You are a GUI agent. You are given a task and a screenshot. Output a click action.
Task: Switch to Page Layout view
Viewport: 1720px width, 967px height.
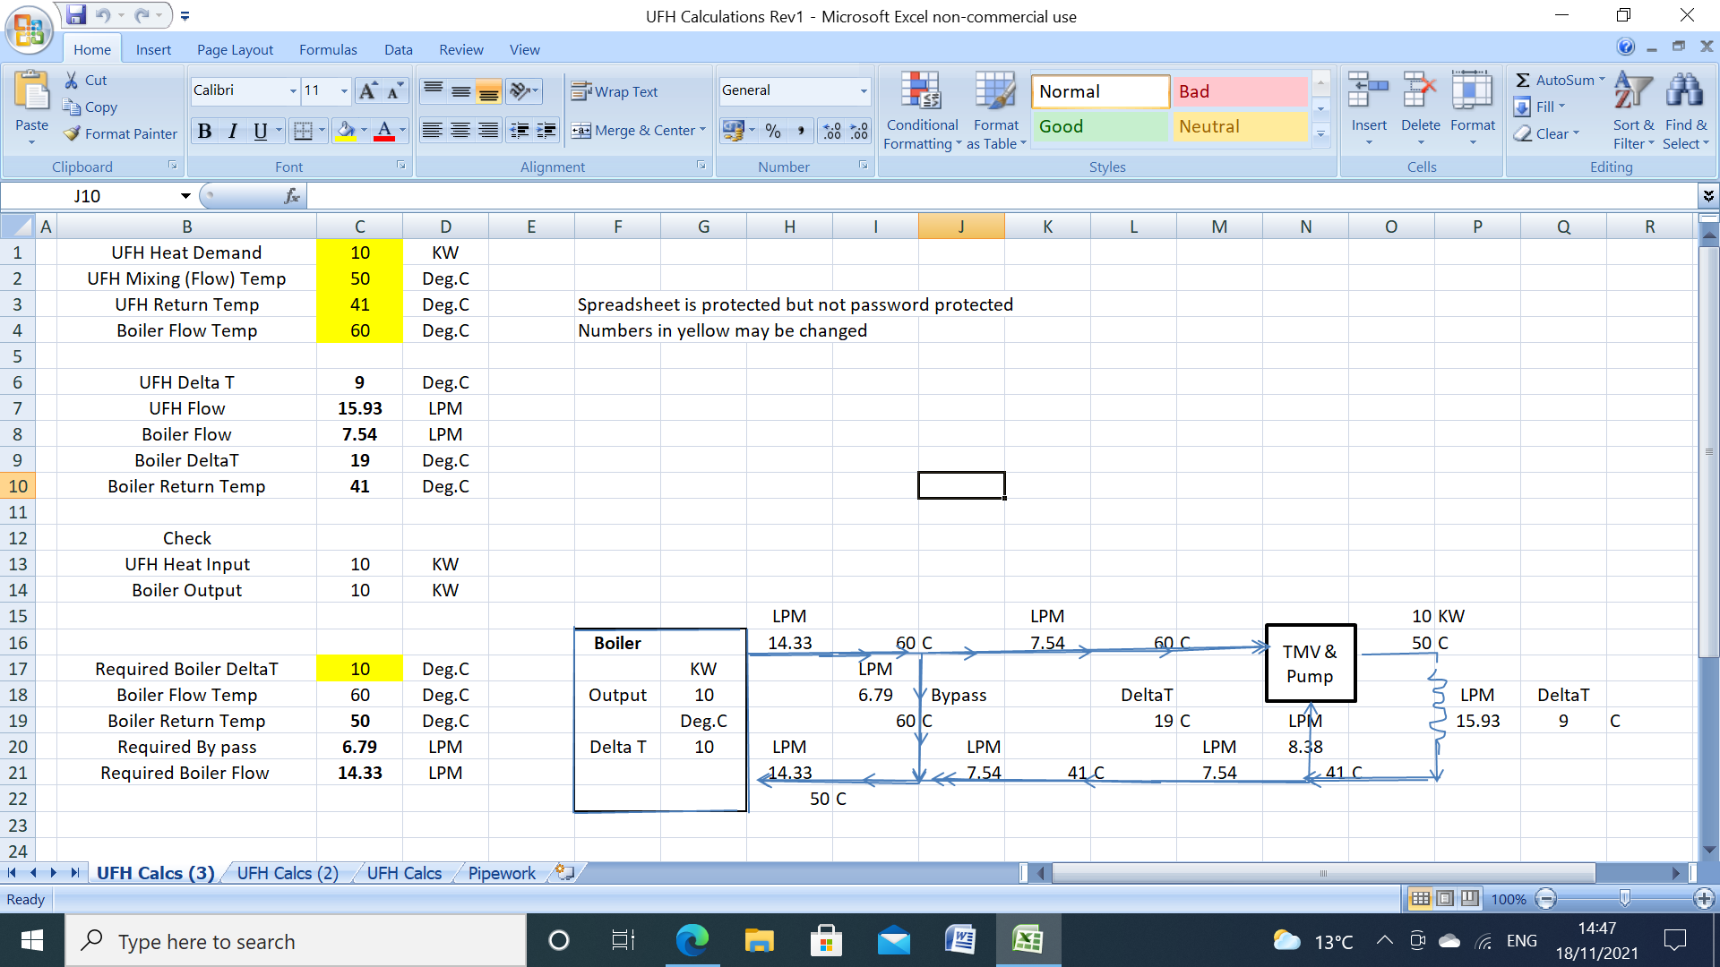[1445, 898]
